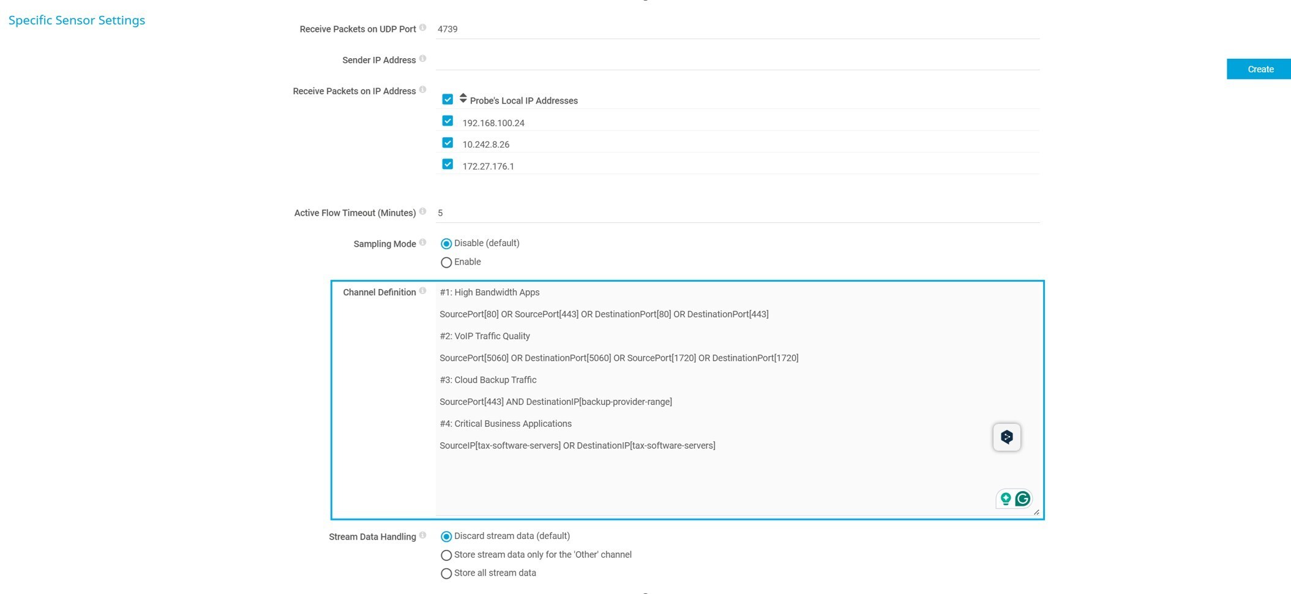
Task: Click help icon beside Receive Packets on UDP Port
Action: tap(422, 28)
